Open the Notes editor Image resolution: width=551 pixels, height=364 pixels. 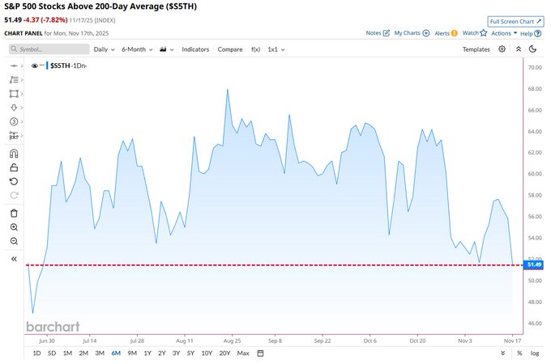coord(378,33)
